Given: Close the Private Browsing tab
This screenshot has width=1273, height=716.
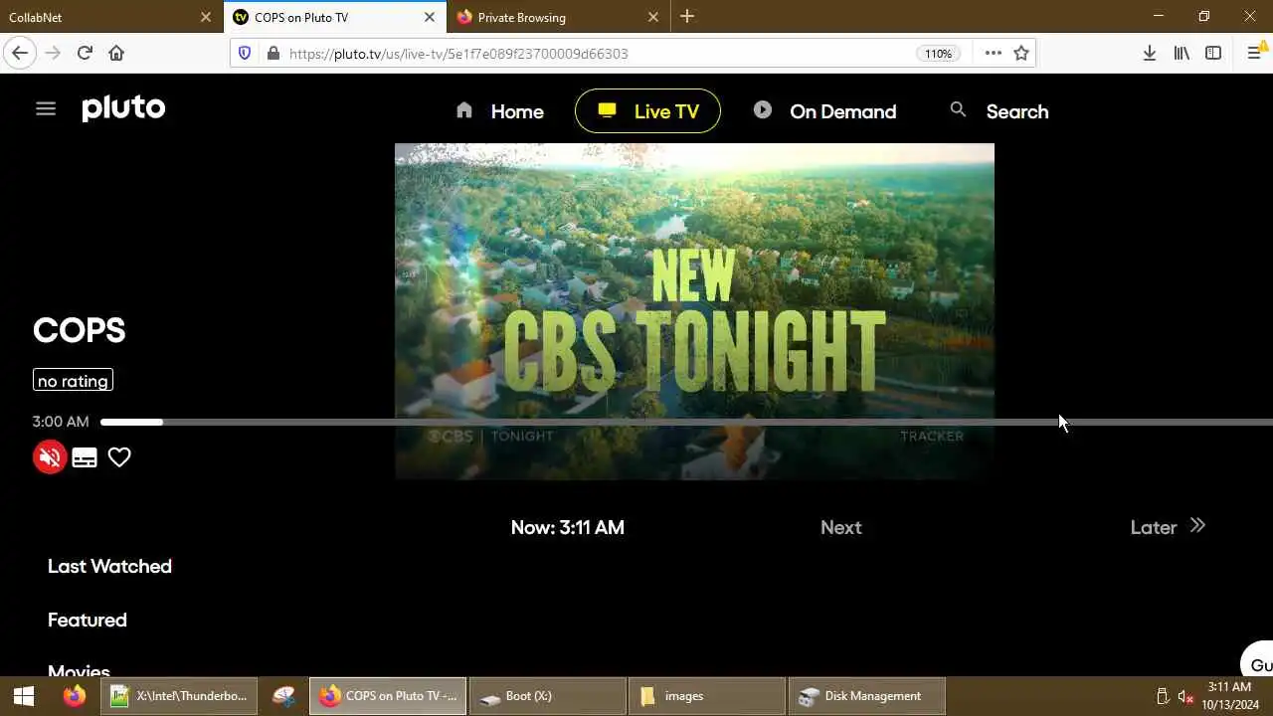Looking at the screenshot, I should 653,17.
